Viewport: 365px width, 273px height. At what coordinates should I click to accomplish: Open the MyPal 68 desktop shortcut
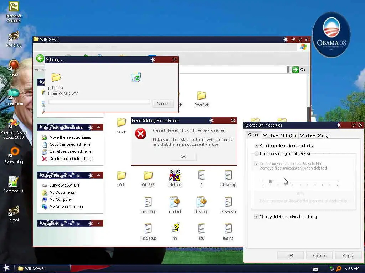14,39
